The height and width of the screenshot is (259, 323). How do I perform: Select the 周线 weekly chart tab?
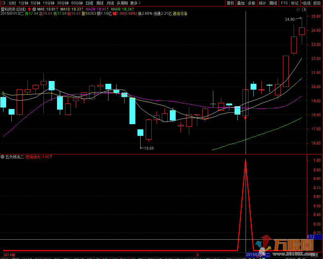pyautogui.click(x=100, y=3)
